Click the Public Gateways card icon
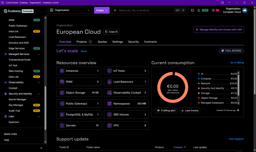256x152 pixels. pos(62,104)
